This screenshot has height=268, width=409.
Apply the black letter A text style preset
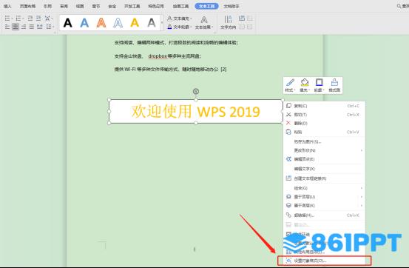click(x=67, y=23)
